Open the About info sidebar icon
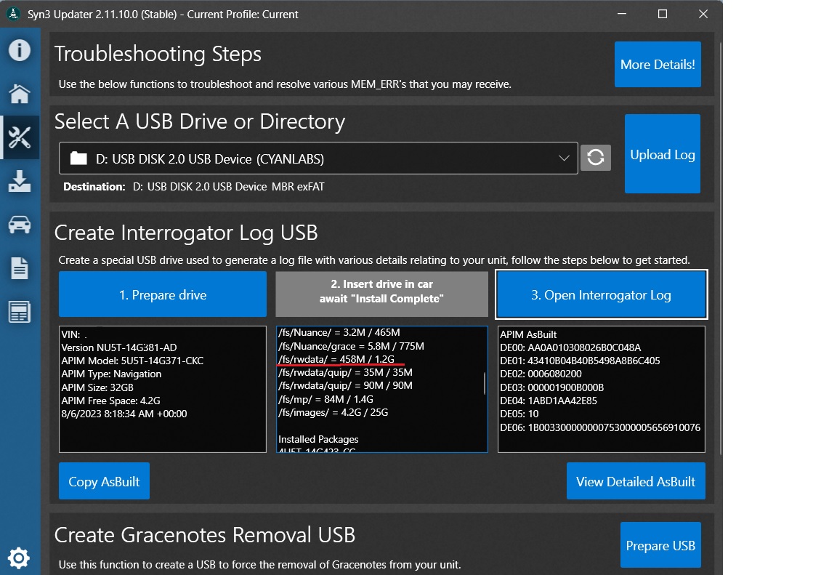 19,50
